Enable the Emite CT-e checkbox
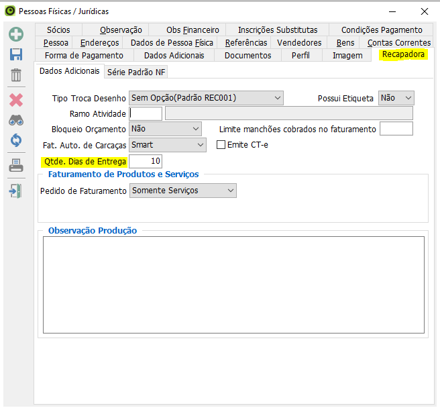Image resolution: width=440 pixels, height=410 pixels. coord(221,144)
